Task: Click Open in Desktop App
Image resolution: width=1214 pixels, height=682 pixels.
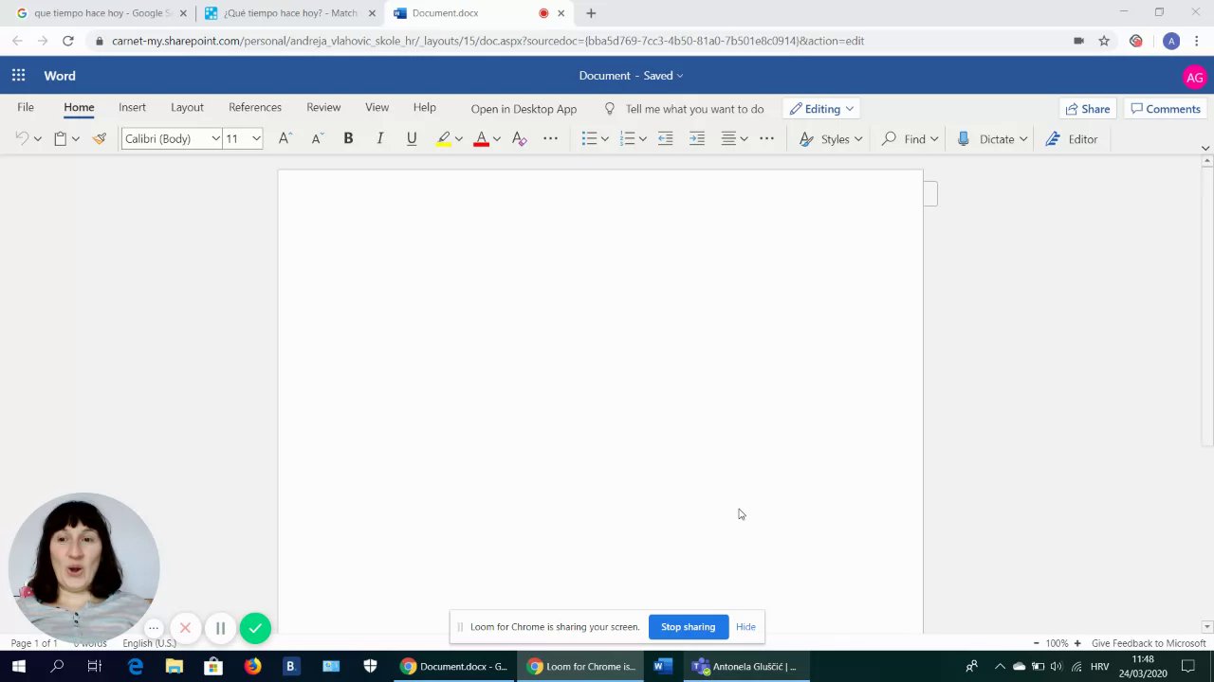Action: [524, 109]
